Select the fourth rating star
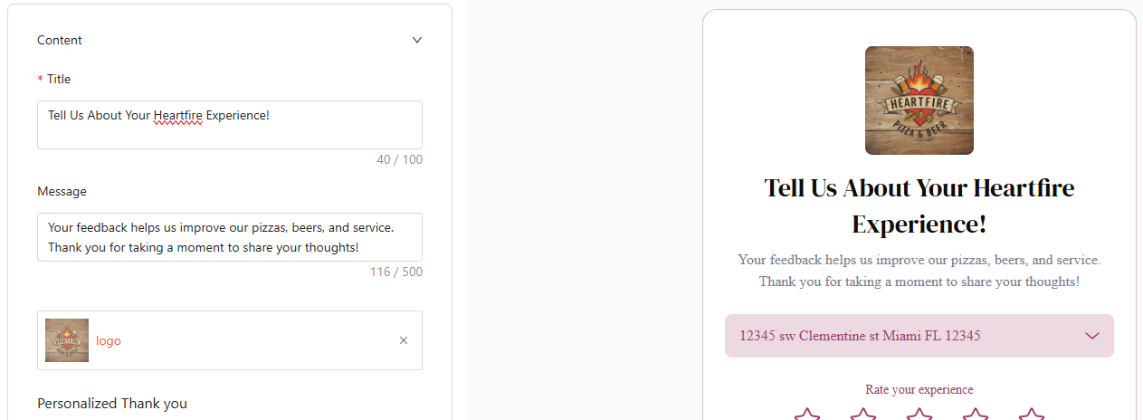Image resolution: width=1143 pixels, height=420 pixels. (x=975, y=415)
